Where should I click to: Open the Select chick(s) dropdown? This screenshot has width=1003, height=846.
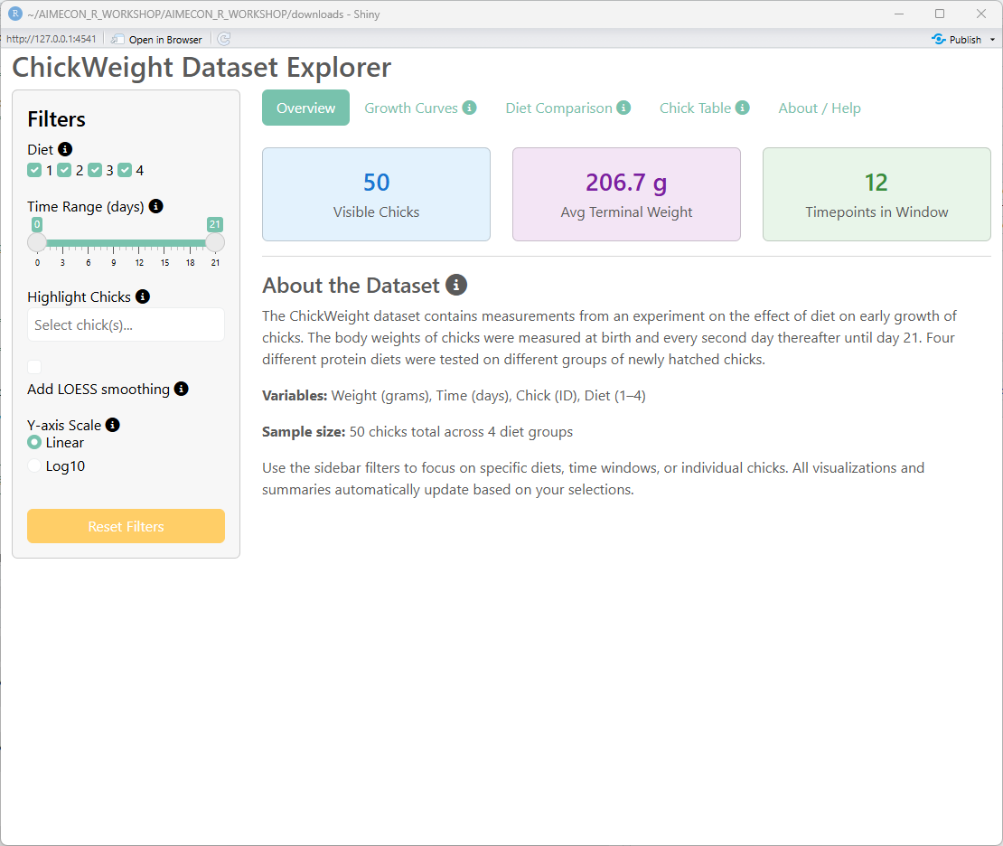coord(126,325)
